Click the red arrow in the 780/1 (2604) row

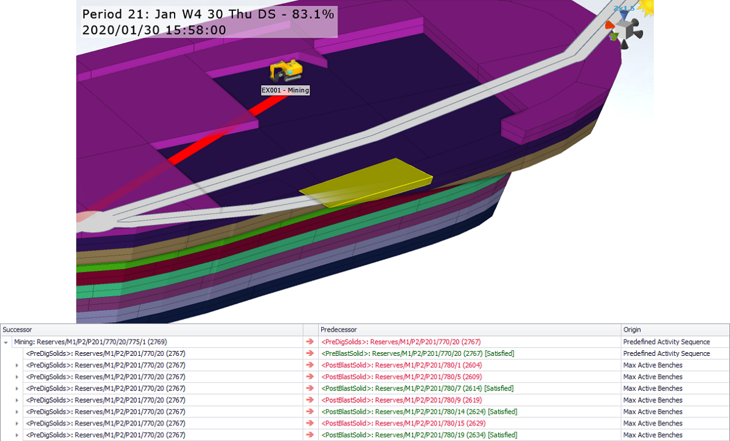click(x=311, y=365)
